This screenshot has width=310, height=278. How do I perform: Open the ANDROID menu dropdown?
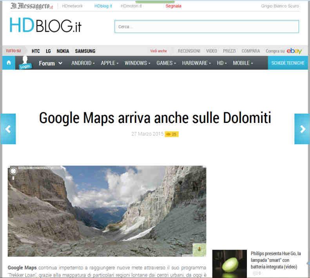point(83,63)
